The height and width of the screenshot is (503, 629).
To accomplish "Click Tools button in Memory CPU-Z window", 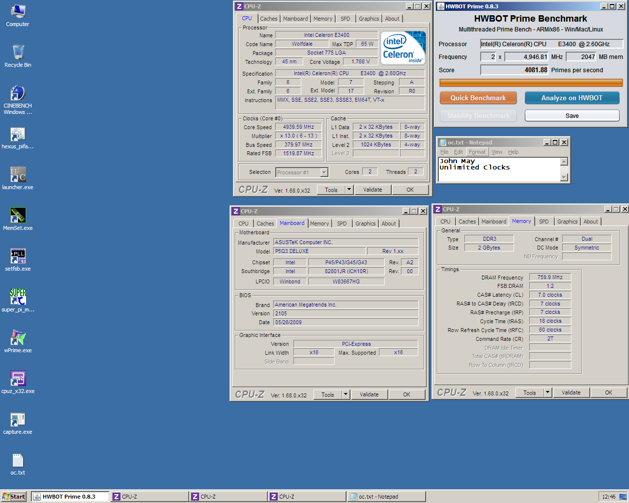I will click(x=530, y=392).
